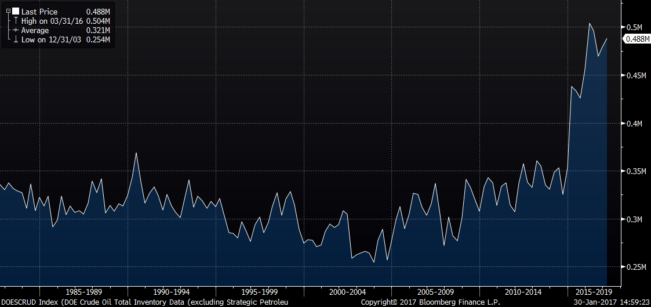Click the 0.45M y-axis label
Screen dimensions: 651x307
click(637, 75)
